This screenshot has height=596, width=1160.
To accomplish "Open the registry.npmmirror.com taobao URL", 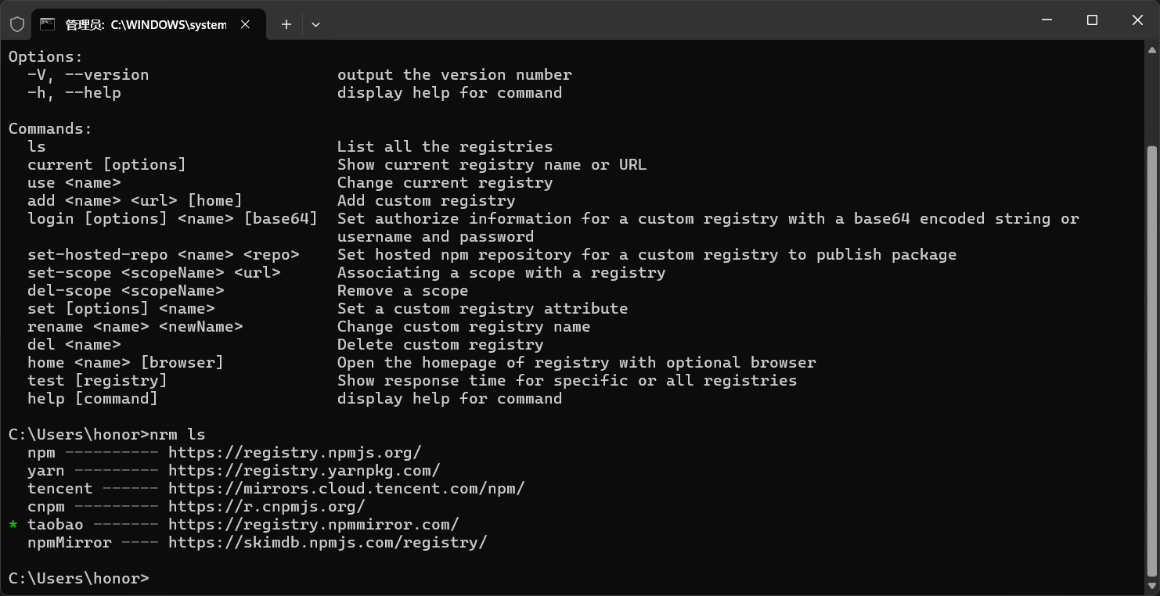I will [313, 524].
